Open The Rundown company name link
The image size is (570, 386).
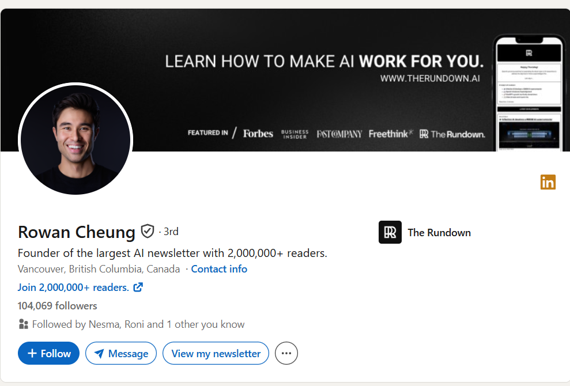439,233
